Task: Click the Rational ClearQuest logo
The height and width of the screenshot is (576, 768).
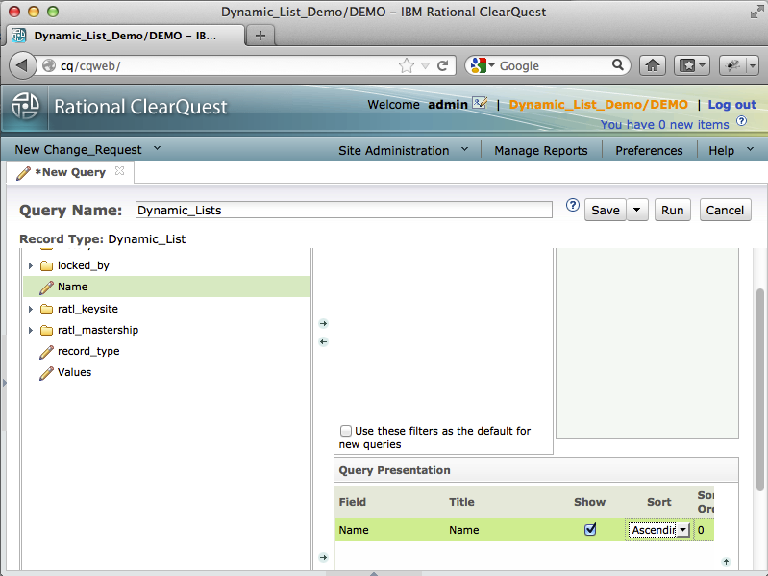Action: (25, 107)
